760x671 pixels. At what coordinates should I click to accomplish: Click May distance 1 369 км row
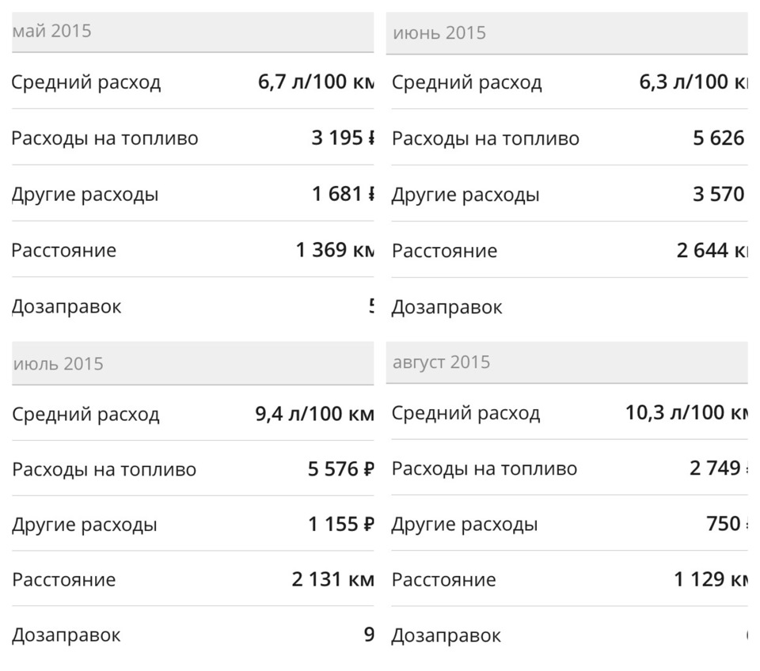193,250
